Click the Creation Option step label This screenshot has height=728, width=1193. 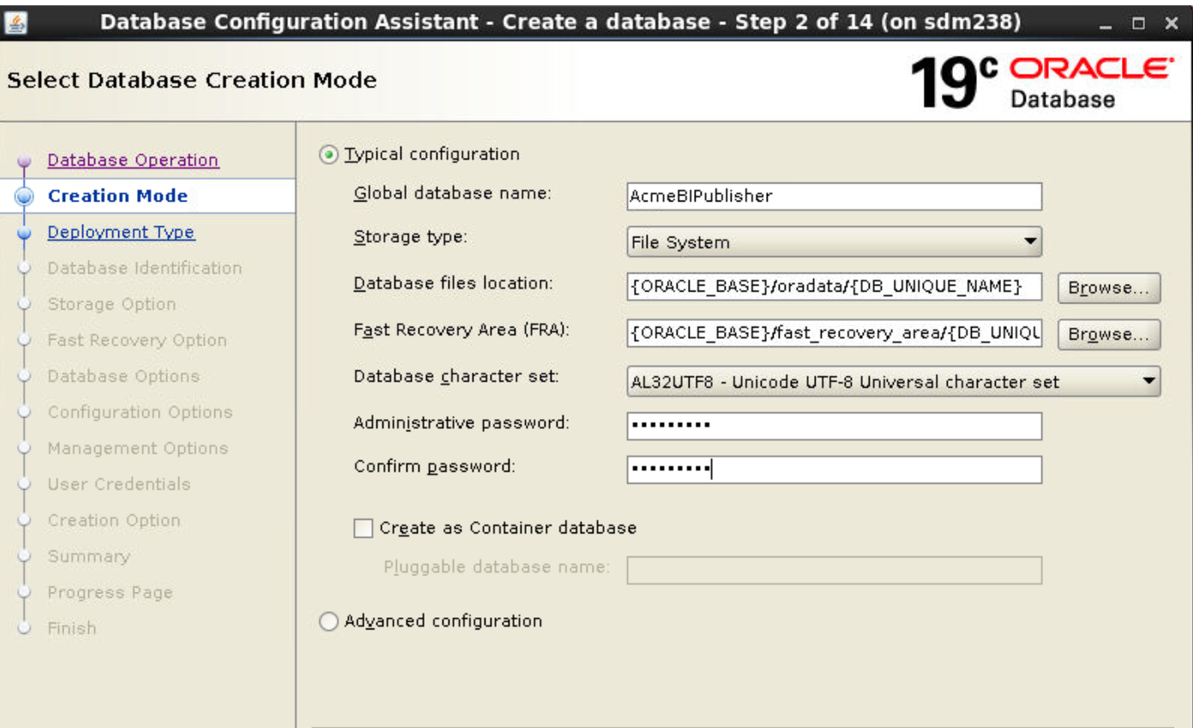tap(114, 520)
